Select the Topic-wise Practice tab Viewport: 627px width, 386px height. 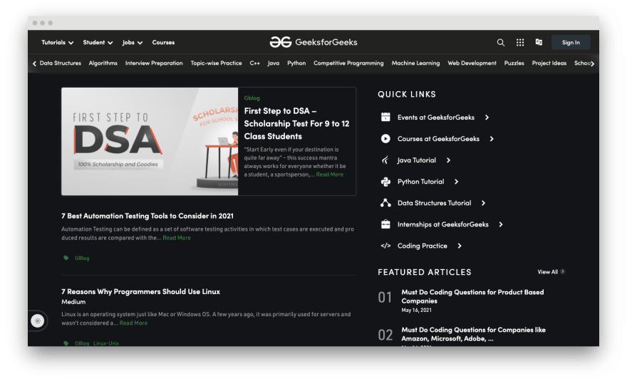click(x=217, y=63)
